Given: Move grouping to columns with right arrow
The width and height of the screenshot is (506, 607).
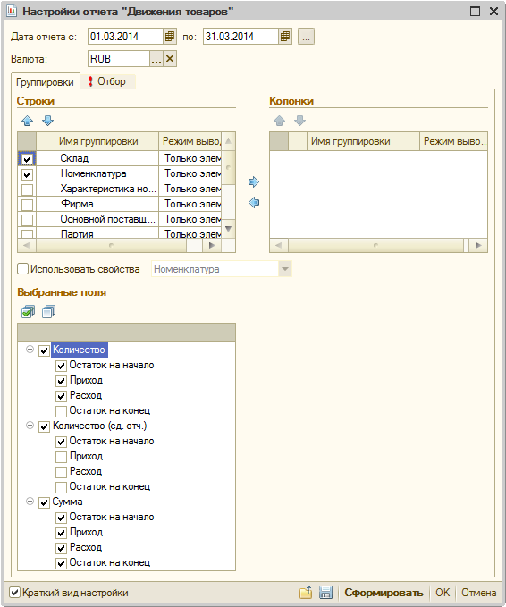Looking at the screenshot, I should 254,181.
